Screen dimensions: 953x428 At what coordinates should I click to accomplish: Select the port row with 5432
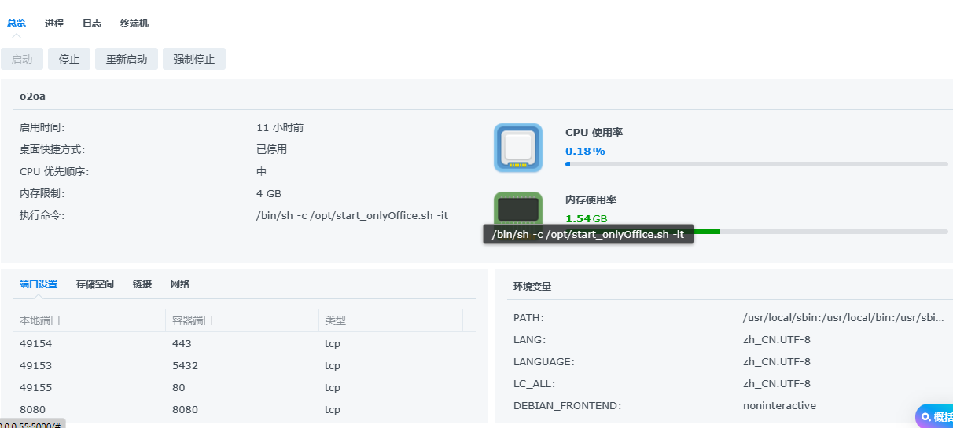(182, 365)
